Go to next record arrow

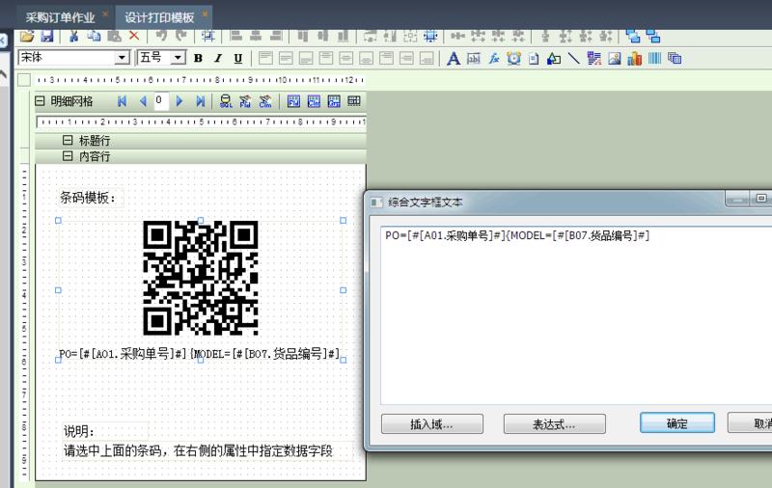[179, 101]
